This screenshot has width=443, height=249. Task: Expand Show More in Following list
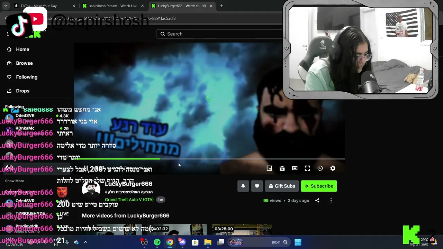coord(15,181)
